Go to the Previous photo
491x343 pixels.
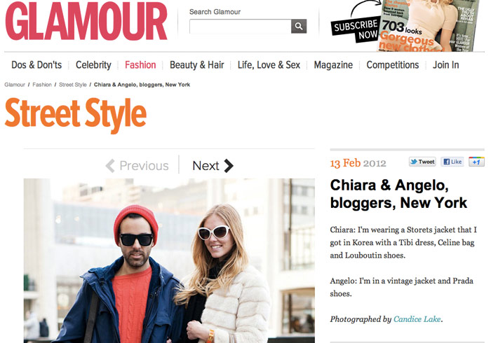[137, 166]
